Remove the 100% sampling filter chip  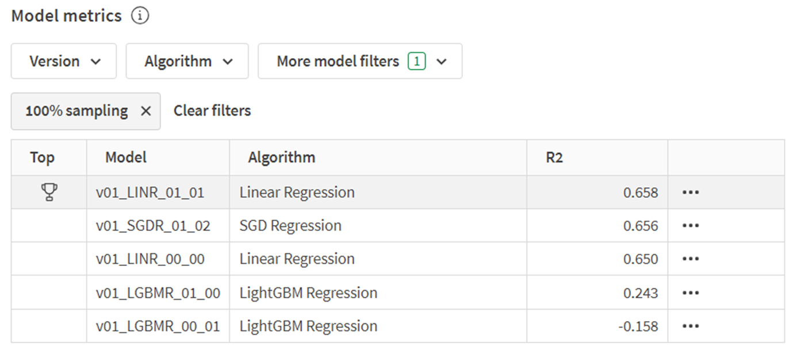click(x=146, y=111)
